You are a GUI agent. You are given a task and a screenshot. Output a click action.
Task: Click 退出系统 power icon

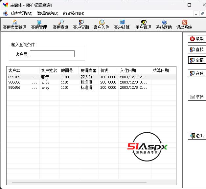[x=185, y=22]
